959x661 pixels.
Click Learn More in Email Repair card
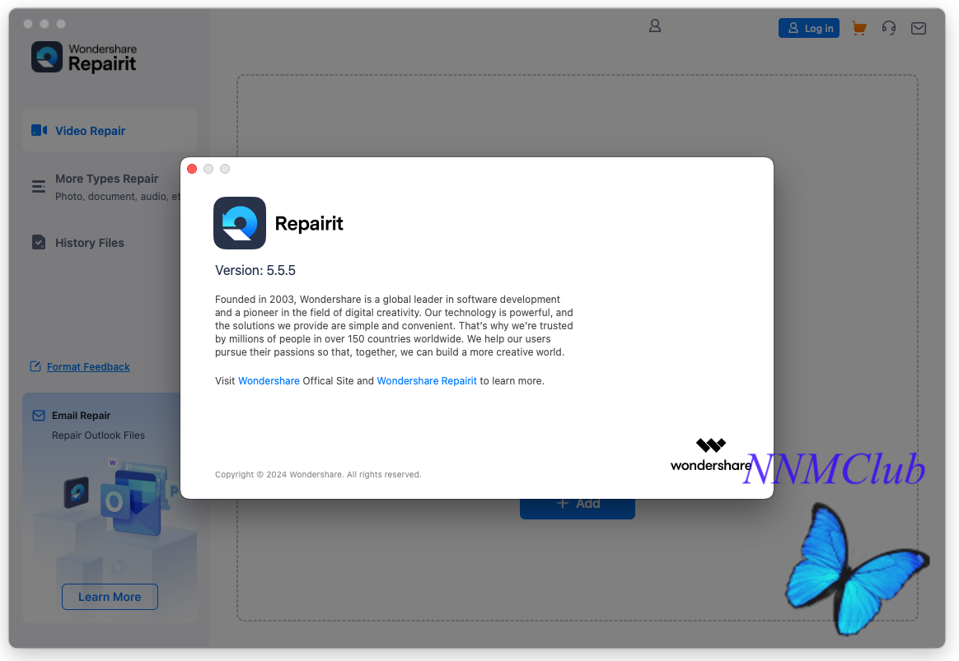(x=110, y=597)
